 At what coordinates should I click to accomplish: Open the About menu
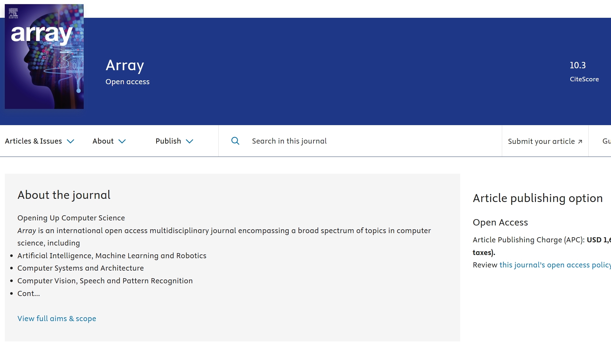pyautogui.click(x=109, y=141)
